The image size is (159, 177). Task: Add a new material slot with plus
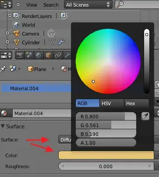coord(157,85)
